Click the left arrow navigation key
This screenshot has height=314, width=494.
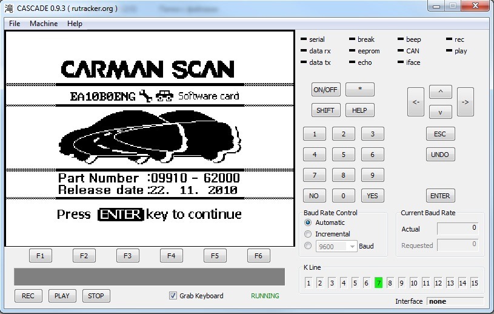(416, 102)
